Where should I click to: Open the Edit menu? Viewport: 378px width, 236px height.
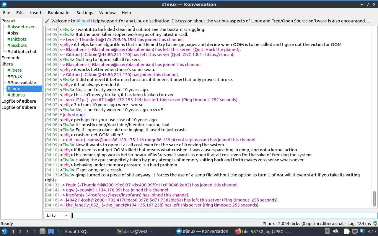tap(20, 13)
